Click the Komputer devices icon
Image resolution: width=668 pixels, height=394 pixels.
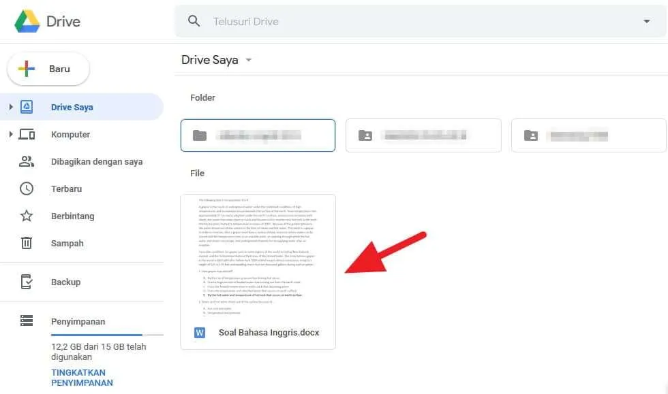(x=27, y=135)
